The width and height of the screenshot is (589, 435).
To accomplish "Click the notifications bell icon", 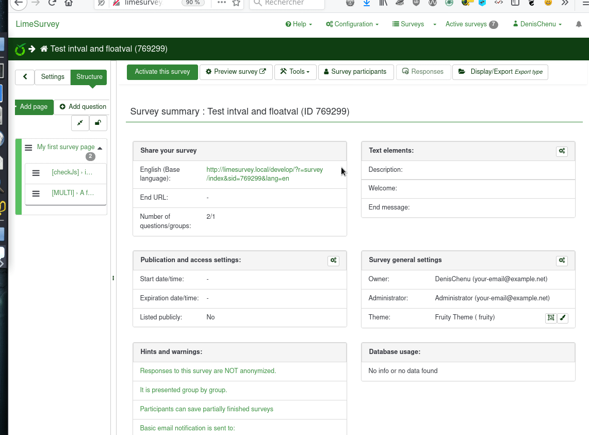I will [579, 24].
